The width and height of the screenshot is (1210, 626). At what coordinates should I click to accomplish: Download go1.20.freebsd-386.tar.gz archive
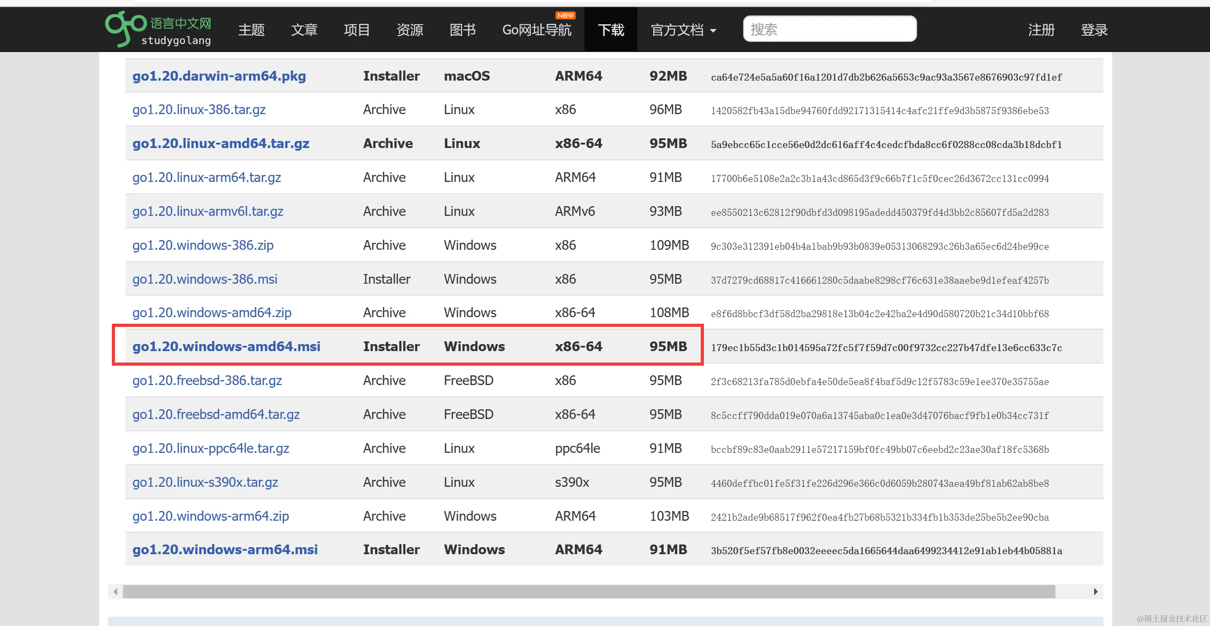(x=207, y=380)
